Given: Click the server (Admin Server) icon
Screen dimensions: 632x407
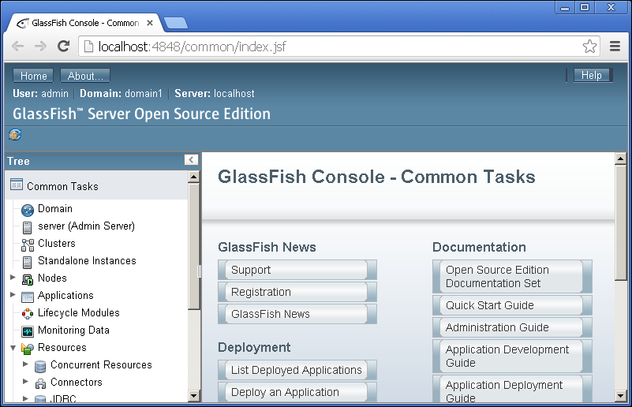Looking at the screenshot, I should coord(27,228).
